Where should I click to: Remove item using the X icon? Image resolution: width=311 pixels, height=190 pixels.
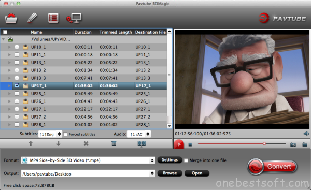(86, 143)
